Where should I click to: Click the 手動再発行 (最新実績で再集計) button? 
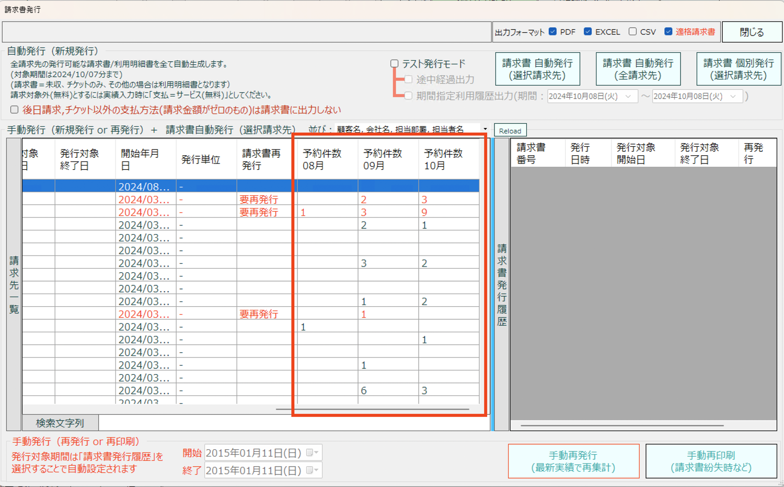(573, 461)
